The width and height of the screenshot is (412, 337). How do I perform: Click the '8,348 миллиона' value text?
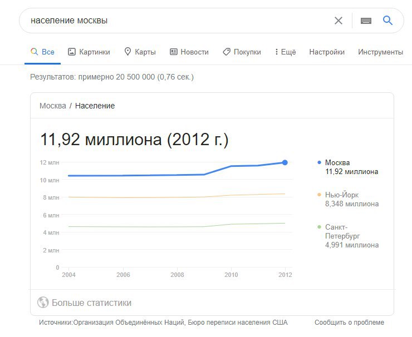point(352,204)
